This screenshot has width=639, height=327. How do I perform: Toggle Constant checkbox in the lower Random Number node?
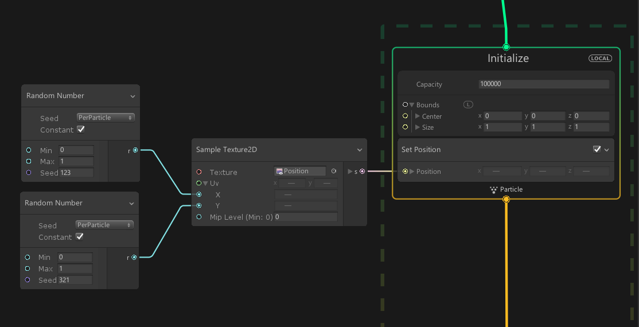tap(80, 237)
